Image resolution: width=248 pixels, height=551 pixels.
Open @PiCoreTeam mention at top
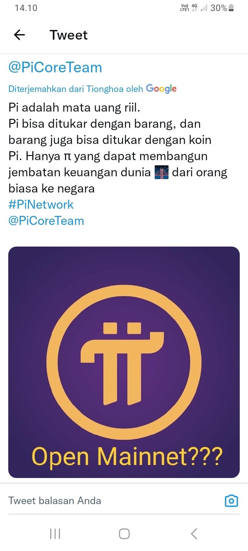pyautogui.click(x=55, y=67)
